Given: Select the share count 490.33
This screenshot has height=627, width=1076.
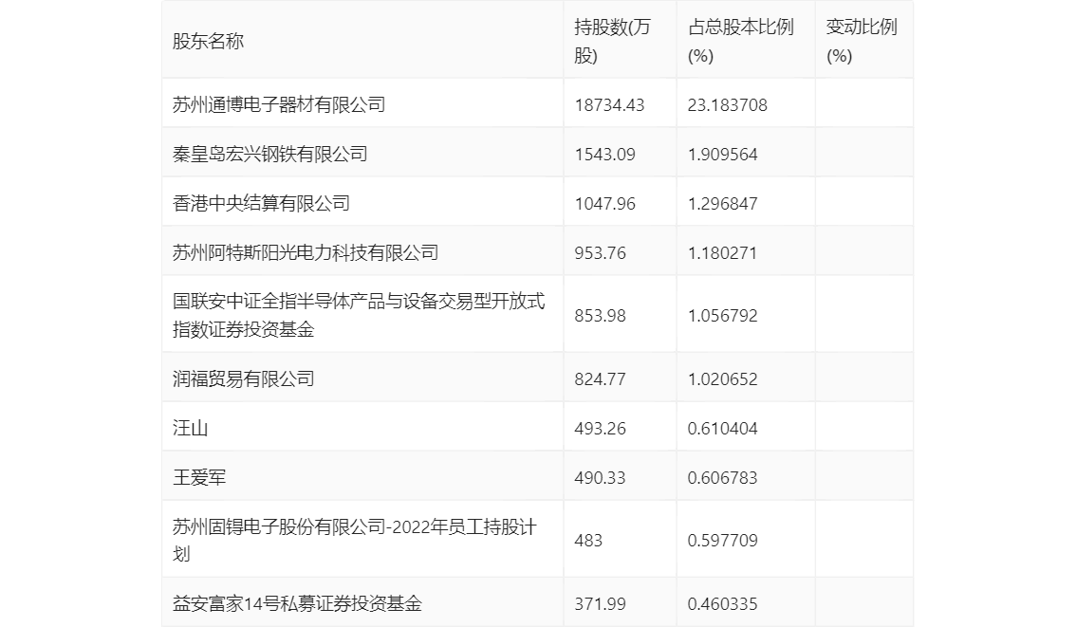Looking at the screenshot, I should tap(600, 478).
